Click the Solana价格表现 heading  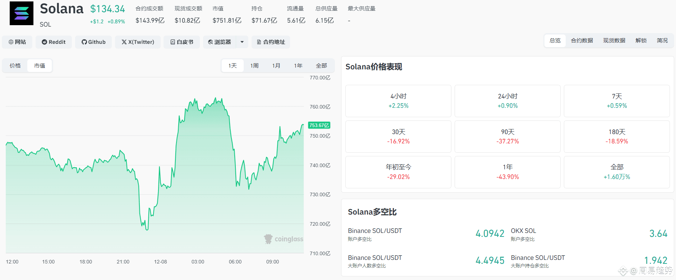point(374,67)
